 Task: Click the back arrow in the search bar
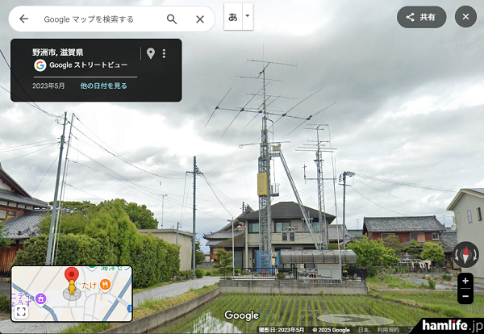[x=23, y=19]
